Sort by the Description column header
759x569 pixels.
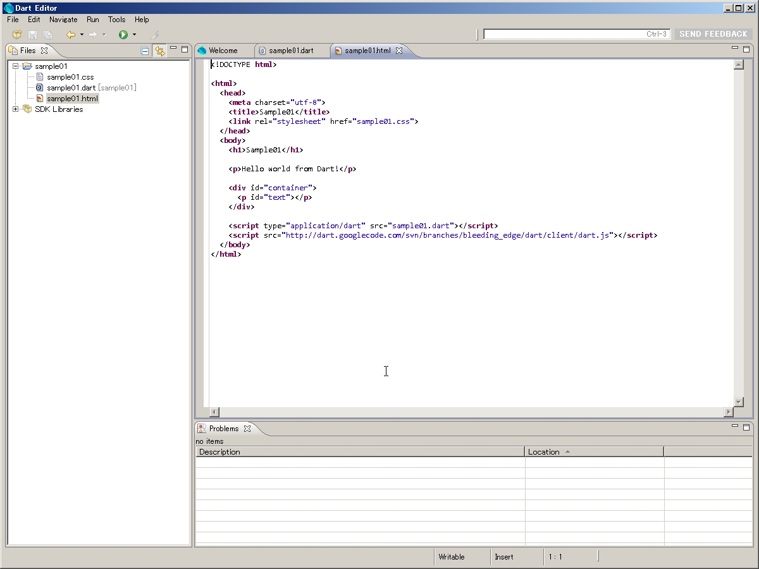tap(360, 452)
